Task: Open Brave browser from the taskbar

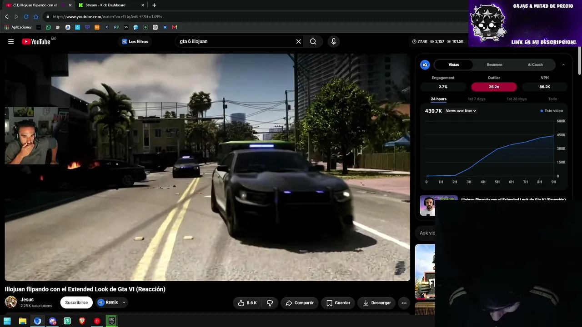Action: [x=82, y=321]
